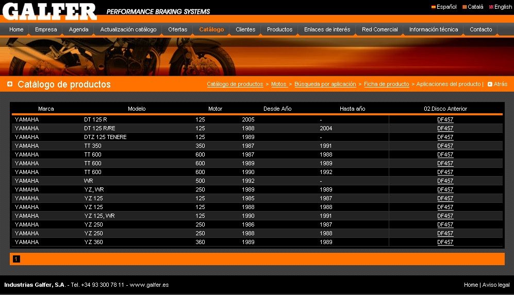The image size is (514, 295).
Task: Switch language to Català
Action: [x=475, y=7]
